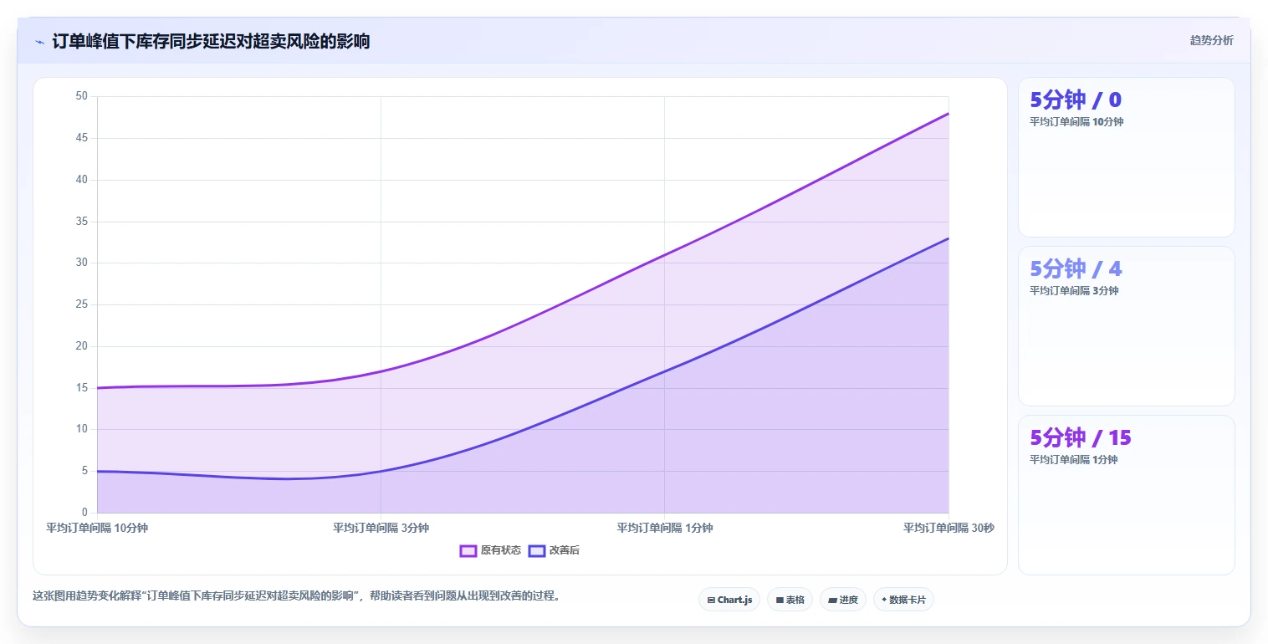The height and width of the screenshot is (644, 1268).
Task: Select the Chart.js tag pill
Action: click(729, 600)
